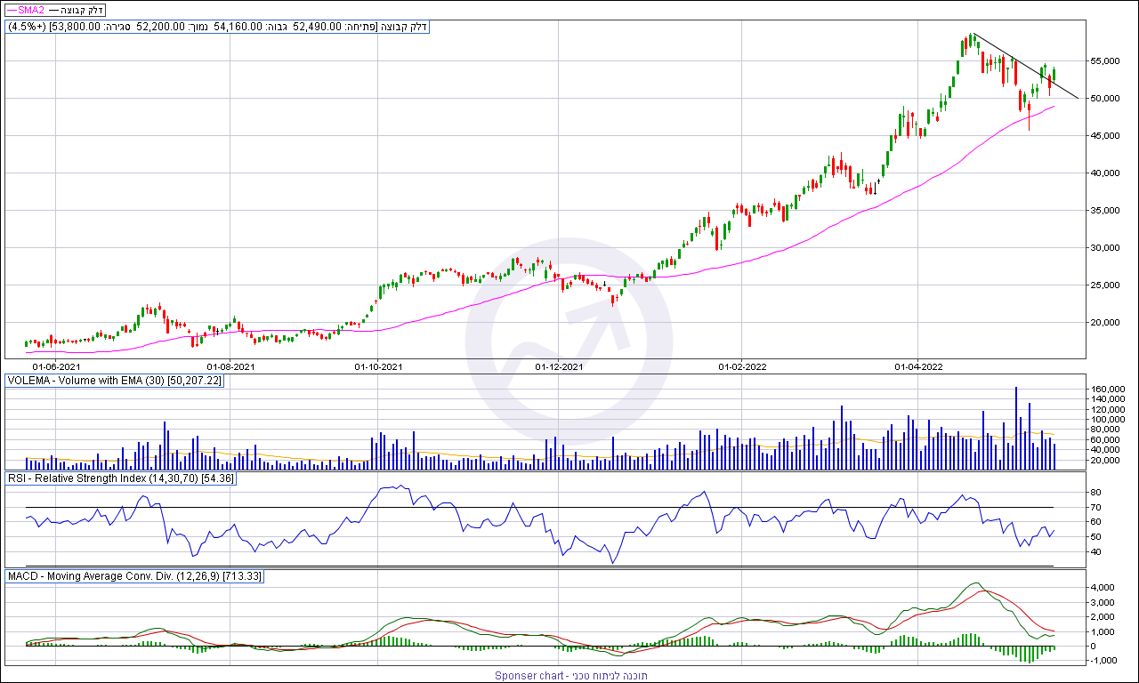Viewport: 1139px width, 683px height.
Task: Click the 60 level on RSI axis
Action: pos(1096,523)
